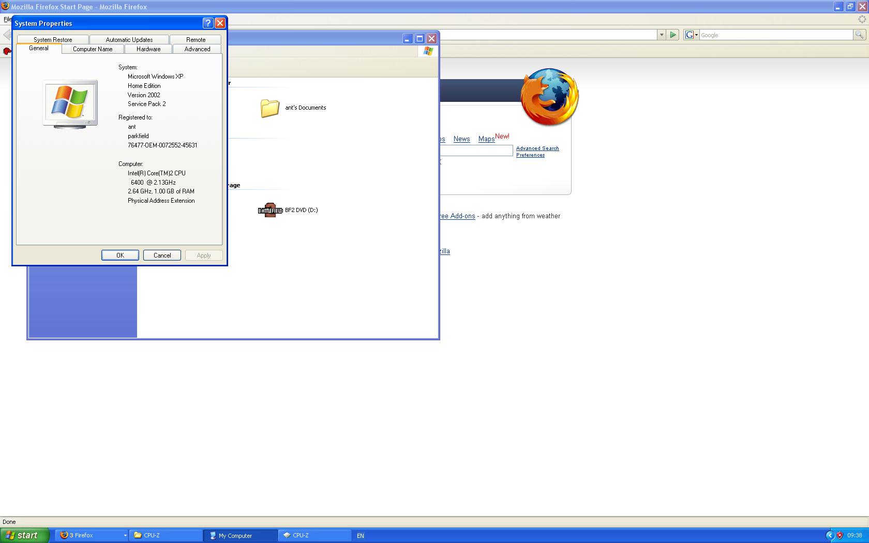Click the system clock showing 09:38

(855, 536)
